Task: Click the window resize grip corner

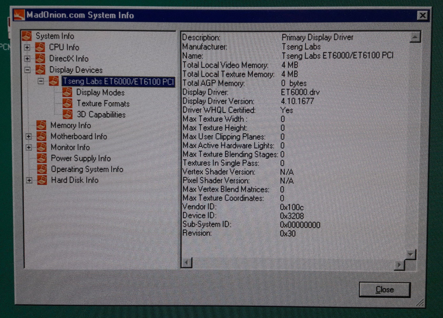Action: (420, 302)
